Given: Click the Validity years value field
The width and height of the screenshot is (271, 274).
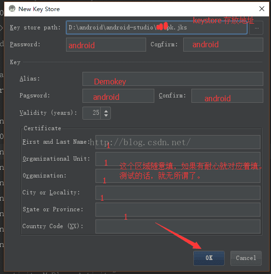Looking at the screenshot, I should point(92,113).
